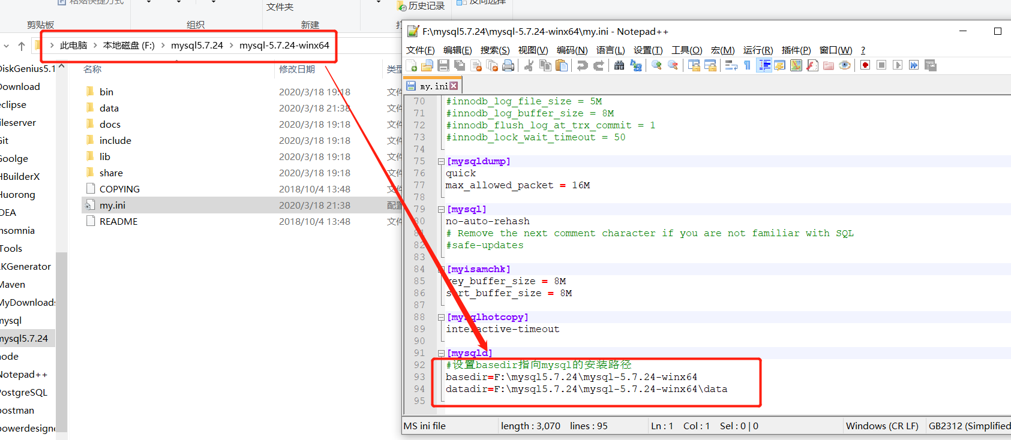The image size is (1011, 440).
Task: Collapse the [mysqldump] section fold marker
Action: [x=441, y=161]
